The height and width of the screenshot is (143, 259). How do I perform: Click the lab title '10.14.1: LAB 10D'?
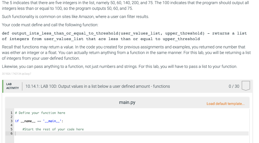(98, 86)
